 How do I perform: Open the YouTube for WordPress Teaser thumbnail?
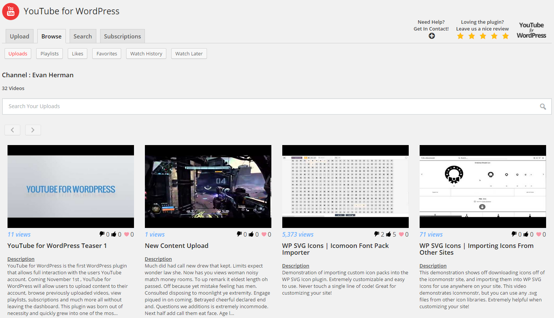coord(71,187)
